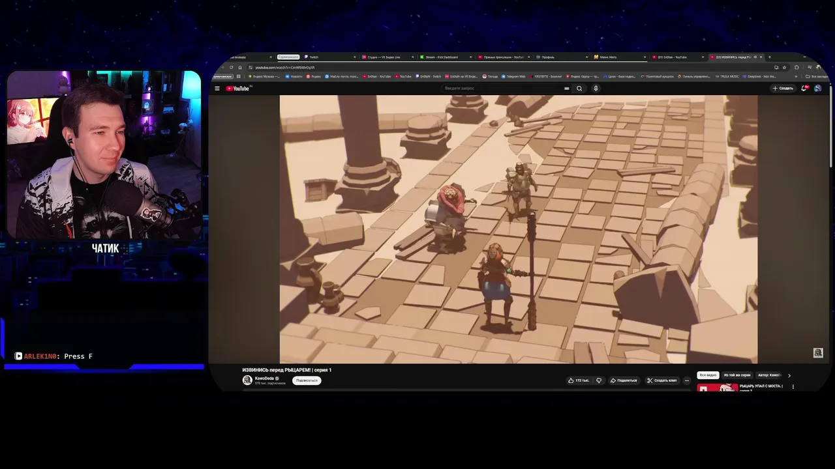Open the Яндекс Музыка bookmark
The image size is (835, 469).
(x=265, y=76)
